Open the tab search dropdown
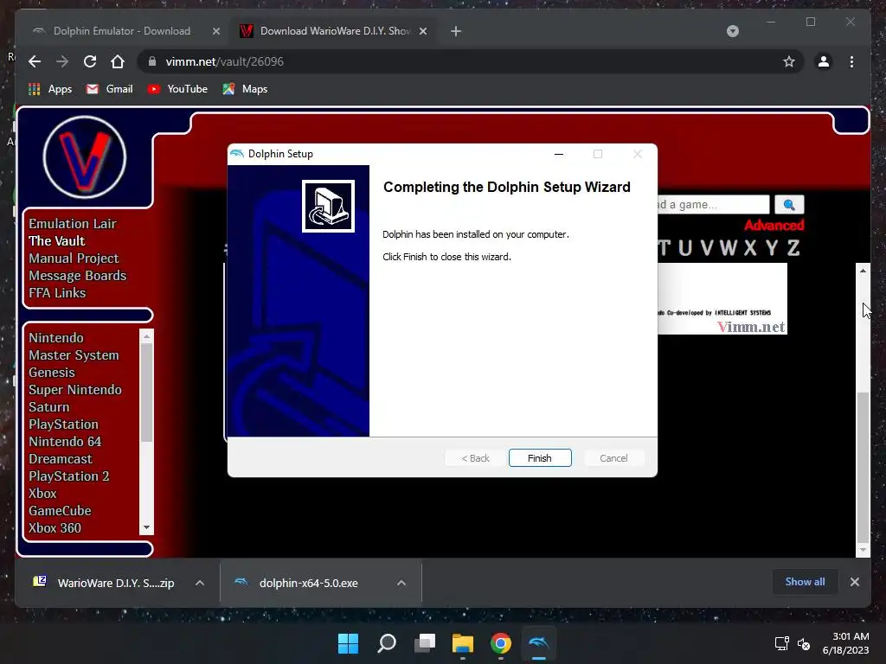Image resolution: width=886 pixels, height=664 pixels. [x=732, y=31]
